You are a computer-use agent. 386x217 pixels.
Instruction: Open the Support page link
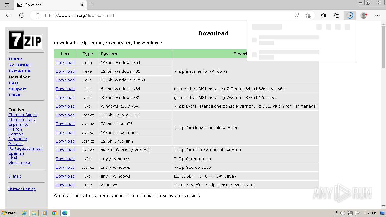[x=17, y=89]
